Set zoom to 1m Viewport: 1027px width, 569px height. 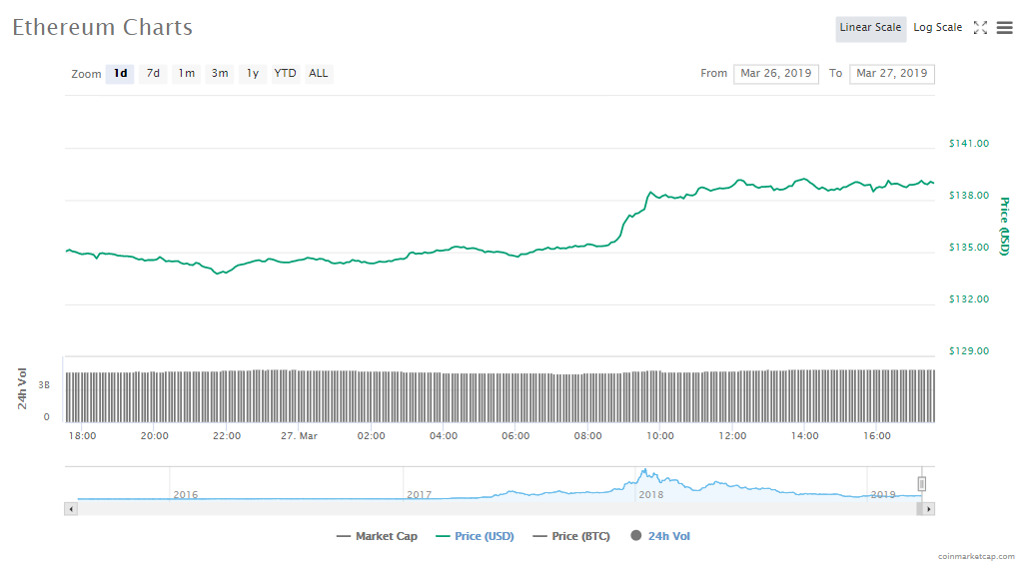click(186, 74)
